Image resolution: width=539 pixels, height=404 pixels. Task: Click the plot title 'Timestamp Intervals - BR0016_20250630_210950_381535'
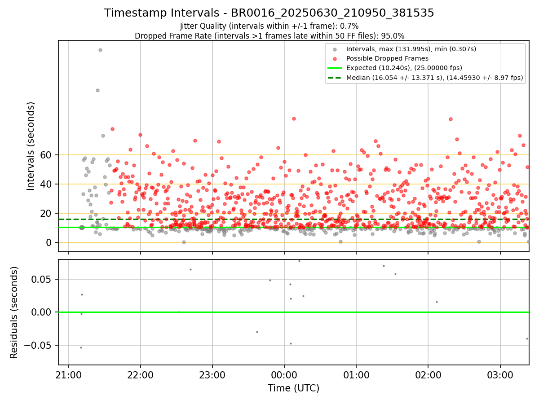click(x=269, y=13)
